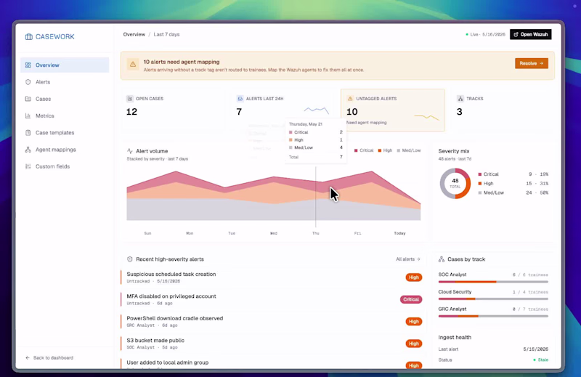581x377 pixels.
Task: Click the Last 7 days breadcrumb
Action: pyautogui.click(x=166, y=34)
